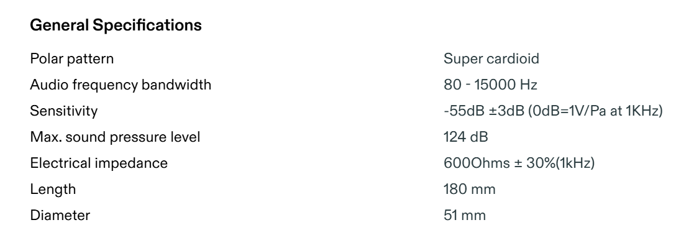Select the Sensitivity label

(x=64, y=111)
